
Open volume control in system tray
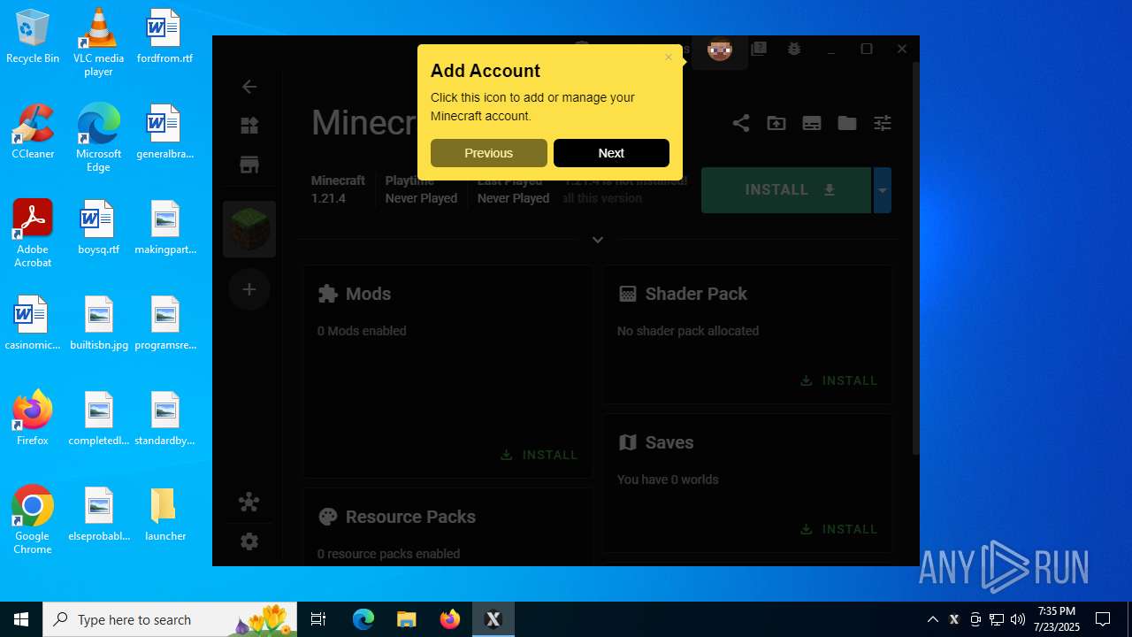[1018, 619]
